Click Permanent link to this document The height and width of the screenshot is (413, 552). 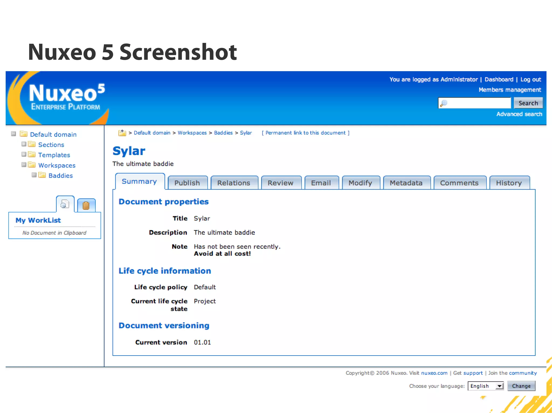(305, 133)
